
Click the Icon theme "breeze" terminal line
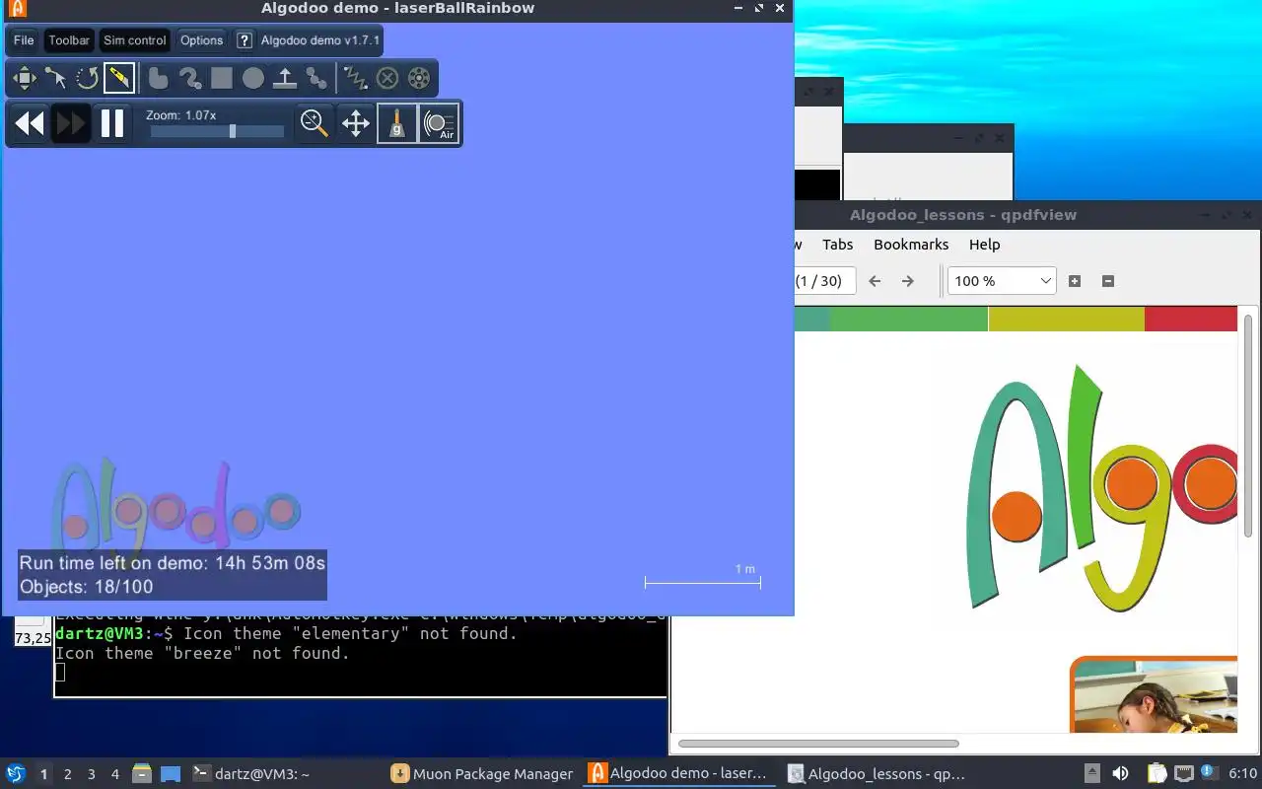tap(202, 653)
